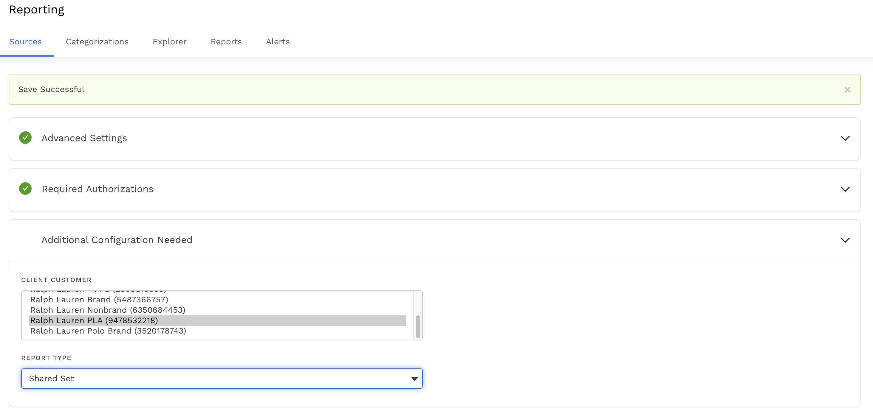Expand the Required Authorizations section
The width and height of the screenshot is (873, 411).
(x=845, y=189)
